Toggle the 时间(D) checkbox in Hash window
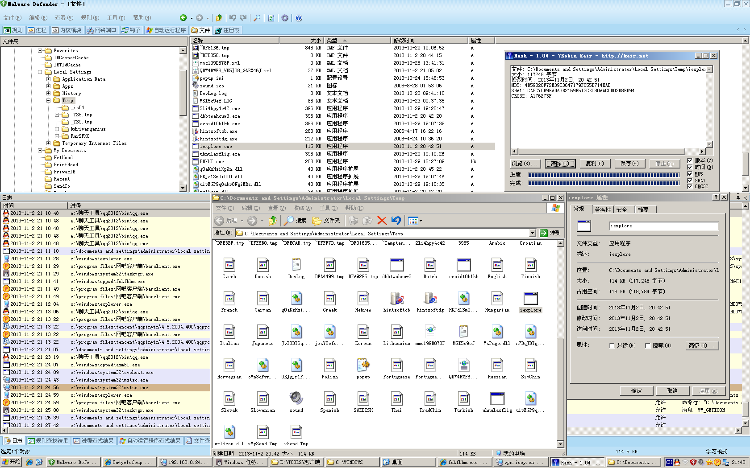Image resolution: width=750 pixels, height=468 pixels. [690, 167]
